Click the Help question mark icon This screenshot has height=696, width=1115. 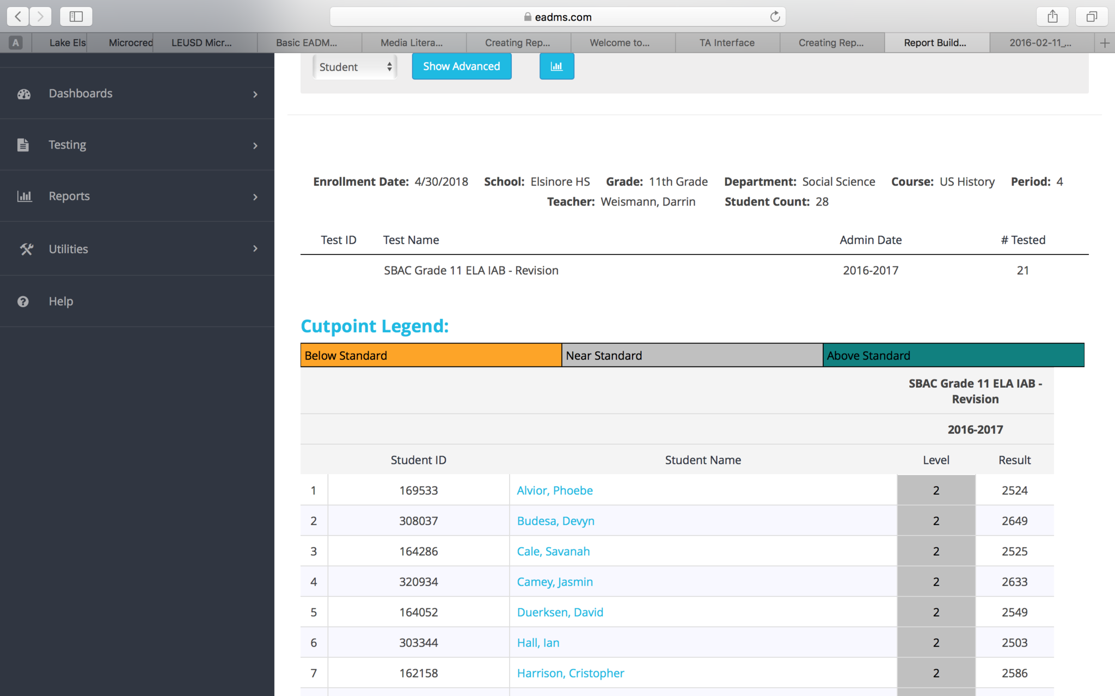tap(23, 301)
